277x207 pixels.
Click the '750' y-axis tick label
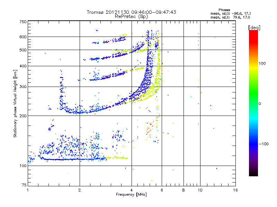click(x=23, y=22)
